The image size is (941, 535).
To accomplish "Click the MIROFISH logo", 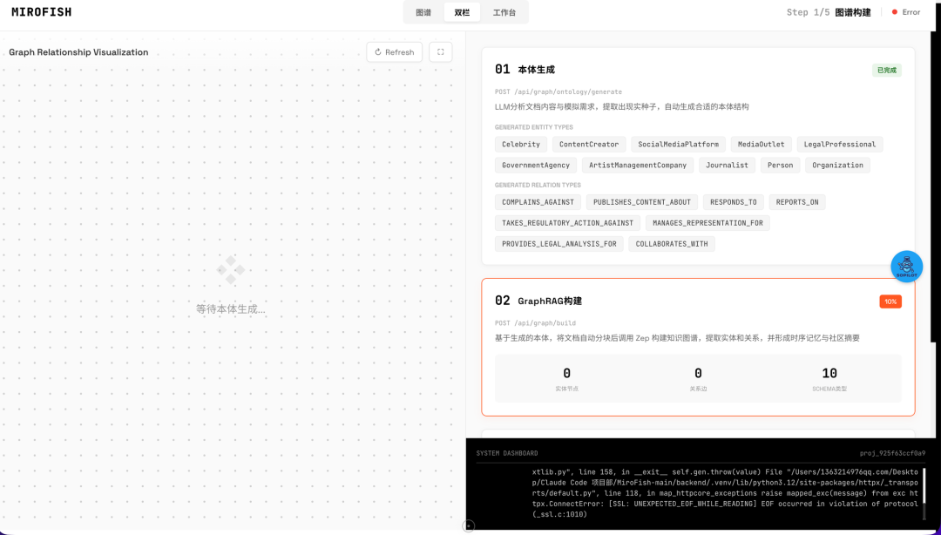I will [42, 12].
